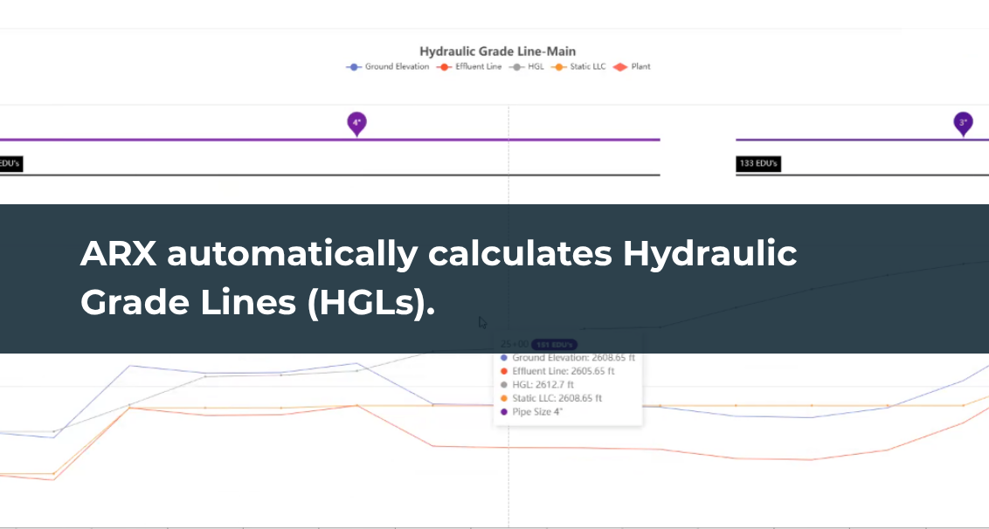Click the purple 4" pipe size pin
989x529 pixels.
click(357, 124)
